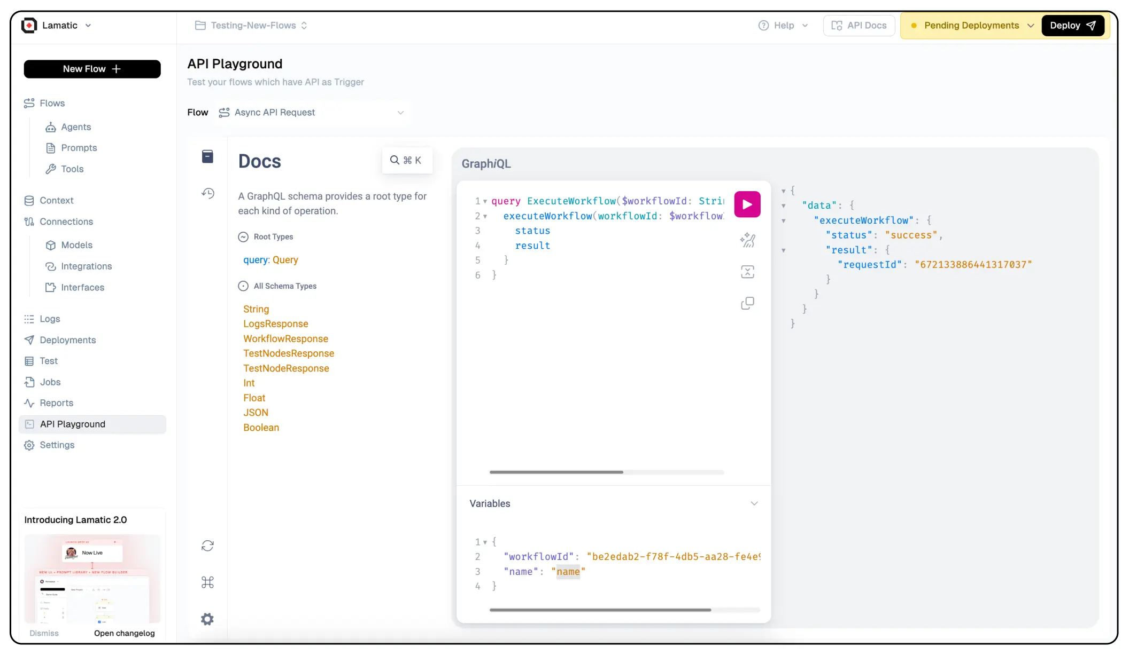1129x655 pixels.
Task: Run the GraphQL query with play button
Action: (x=747, y=204)
